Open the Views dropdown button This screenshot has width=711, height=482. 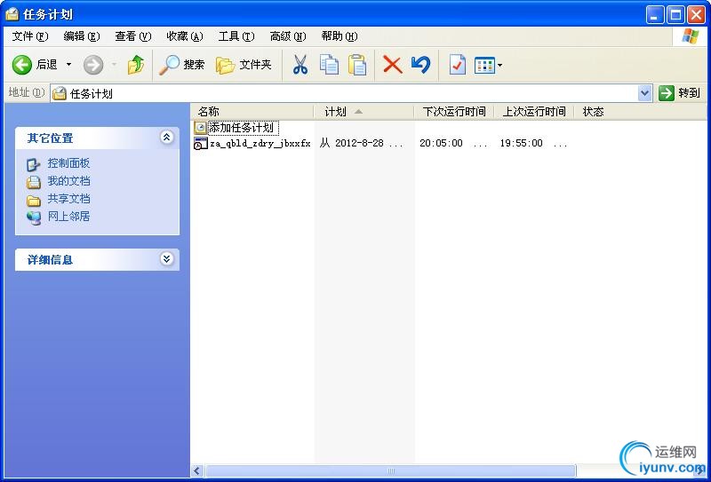pos(488,65)
